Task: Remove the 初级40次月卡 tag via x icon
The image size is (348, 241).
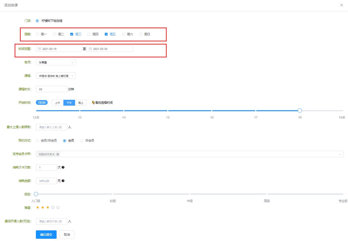Action: pyautogui.click(x=58, y=154)
